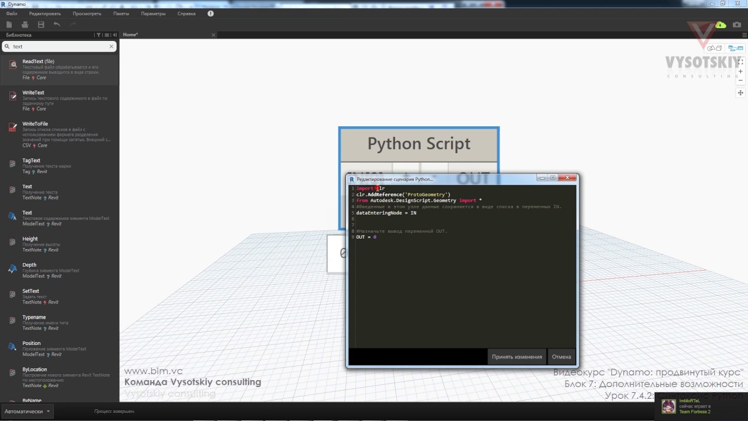This screenshot has width=748, height=421.
Task: Click the pan mode arrows icon
Action: [740, 93]
